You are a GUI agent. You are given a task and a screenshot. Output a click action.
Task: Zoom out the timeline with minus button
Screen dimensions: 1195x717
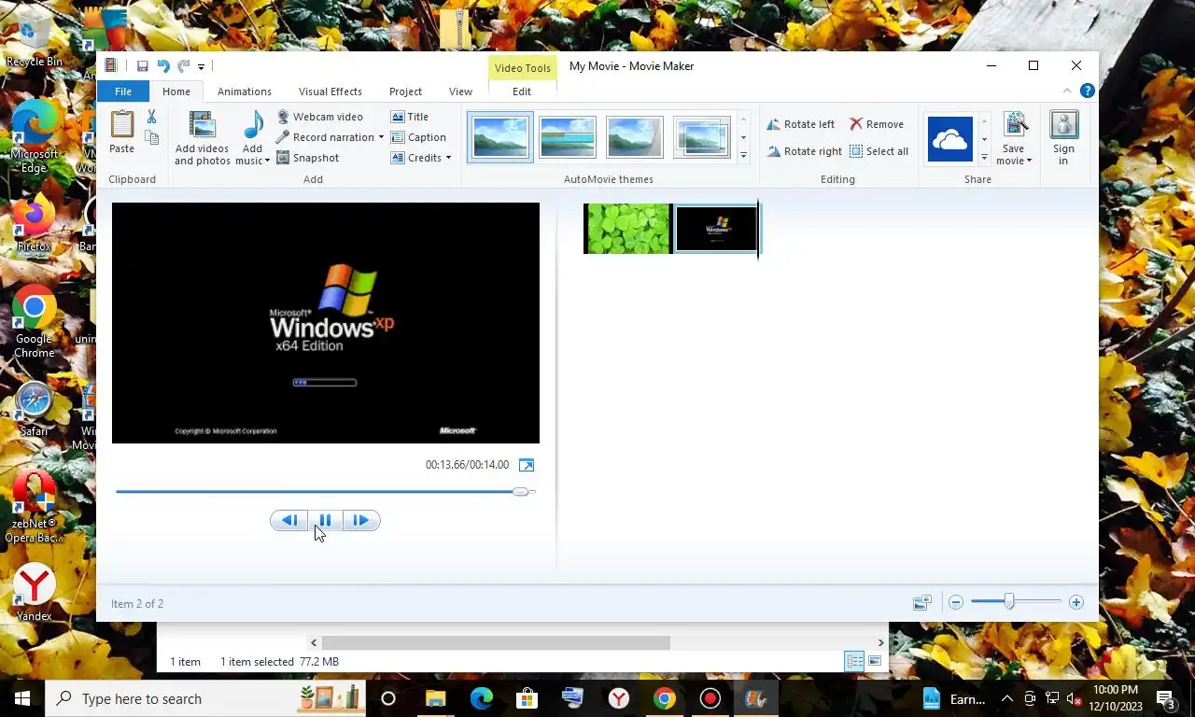[x=956, y=603]
